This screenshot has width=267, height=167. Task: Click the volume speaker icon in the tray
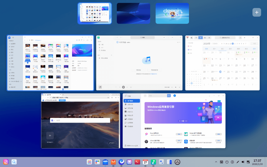click(243, 162)
